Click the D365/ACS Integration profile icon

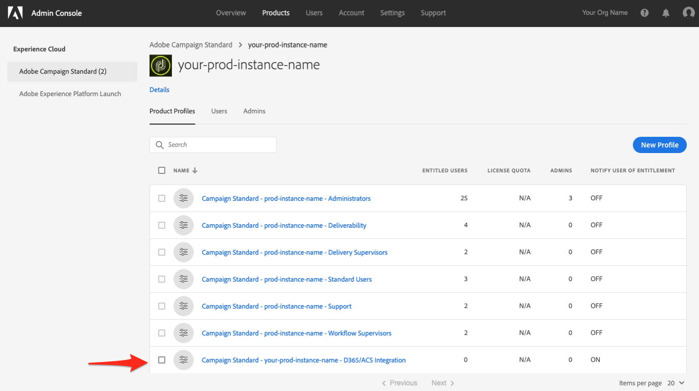[184, 360]
